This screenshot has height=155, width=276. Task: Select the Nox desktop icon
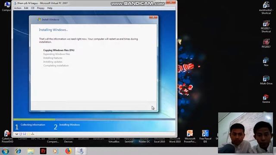click(x=266, y=62)
